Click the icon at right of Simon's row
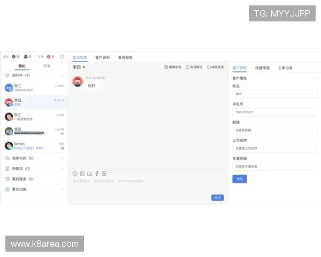The height and width of the screenshot is (257, 321). coord(62,148)
